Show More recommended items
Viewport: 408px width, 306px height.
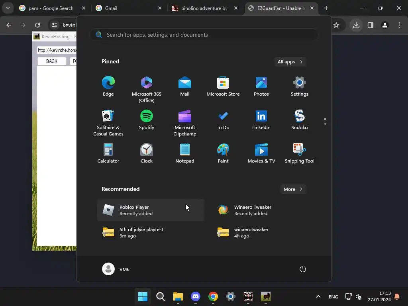click(x=293, y=189)
